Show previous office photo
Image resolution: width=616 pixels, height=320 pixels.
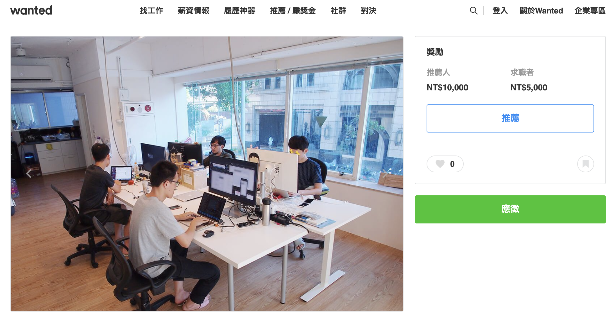[29, 173]
